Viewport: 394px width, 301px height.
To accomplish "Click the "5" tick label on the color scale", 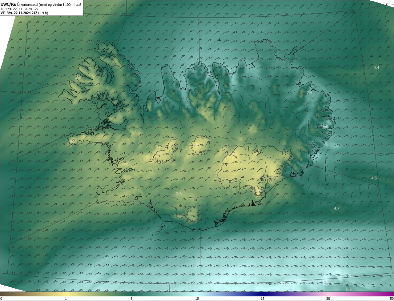I will pos(131,299).
